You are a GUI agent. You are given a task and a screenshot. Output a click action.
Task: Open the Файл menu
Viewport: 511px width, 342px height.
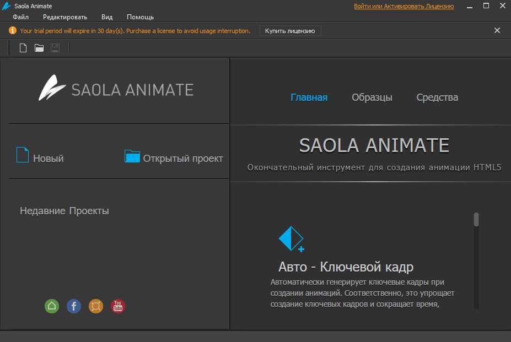click(22, 17)
